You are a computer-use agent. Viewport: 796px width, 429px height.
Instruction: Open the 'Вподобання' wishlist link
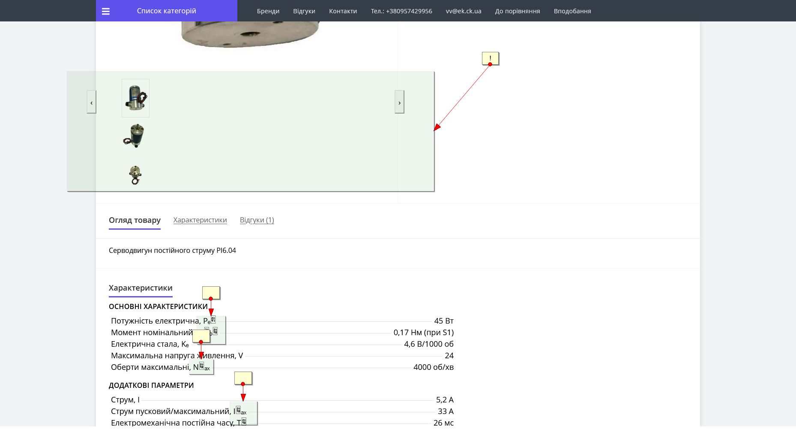tap(572, 11)
